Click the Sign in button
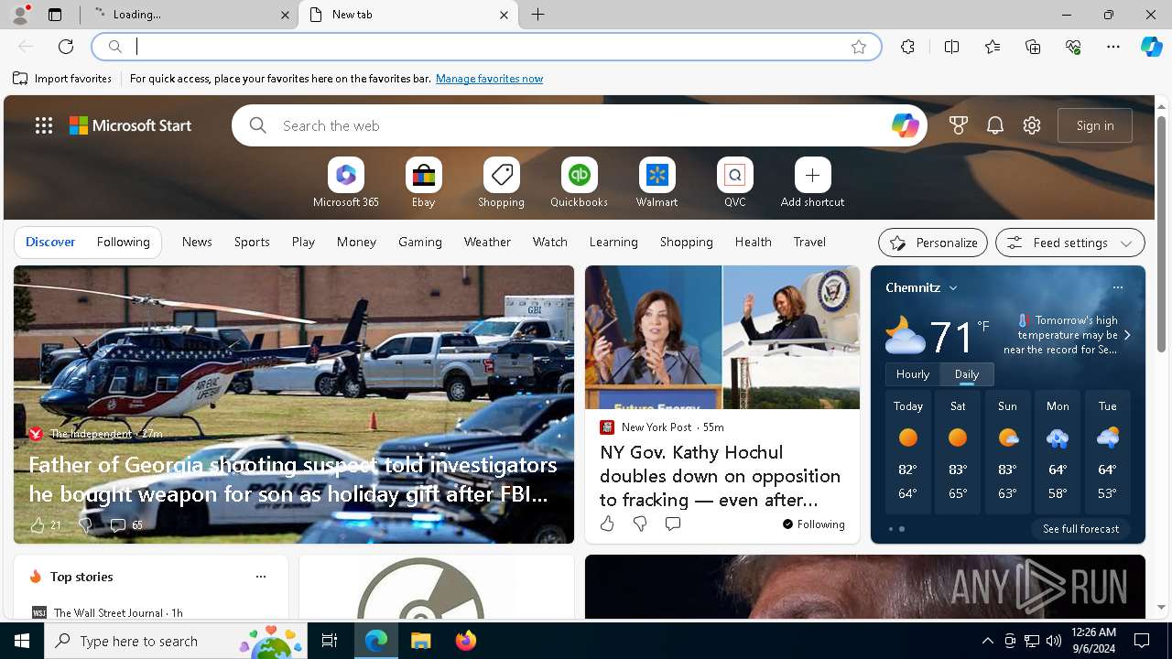Image resolution: width=1172 pixels, height=659 pixels. (x=1095, y=125)
